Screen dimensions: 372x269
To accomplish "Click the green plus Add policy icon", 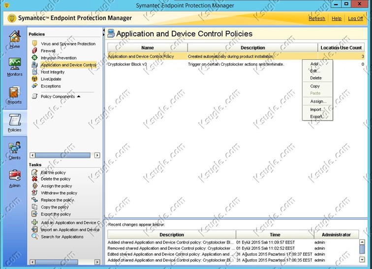I will coord(34,222).
